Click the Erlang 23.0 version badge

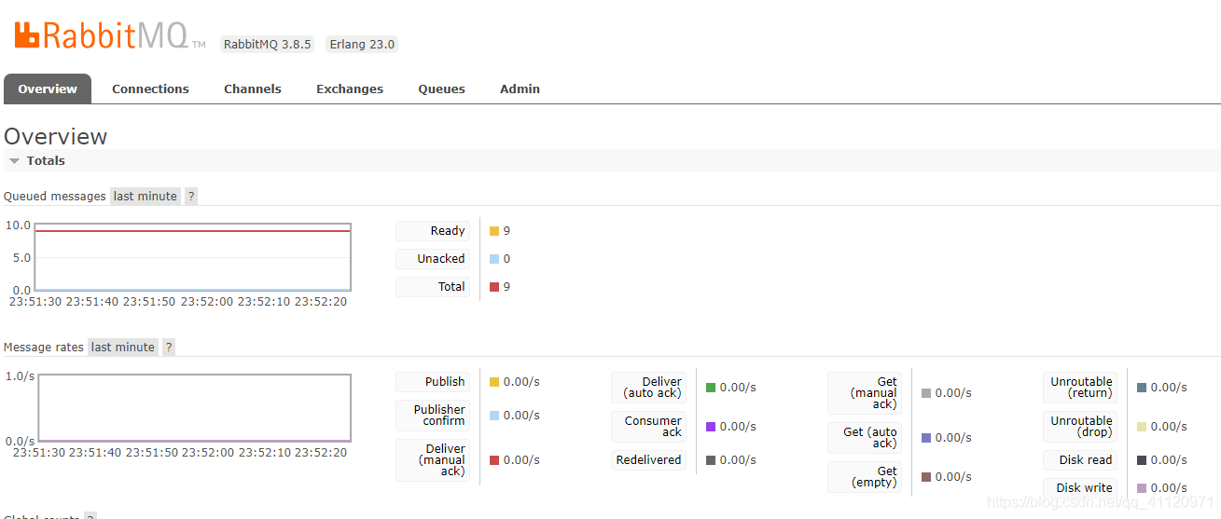362,44
